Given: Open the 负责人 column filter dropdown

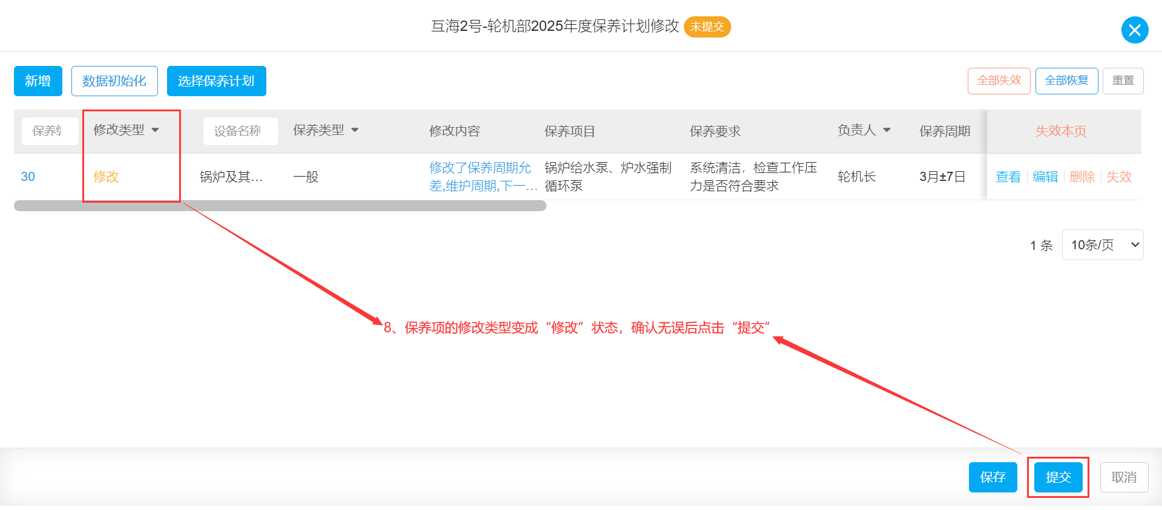Looking at the screenshot, I should coord(887,130).
